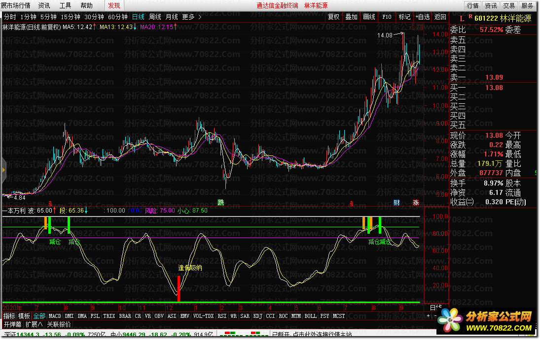The image size is (541, 340).
Task: Open the 发现 tab in the menu bar
Action: pyautogui.click(x=114, y=5)
